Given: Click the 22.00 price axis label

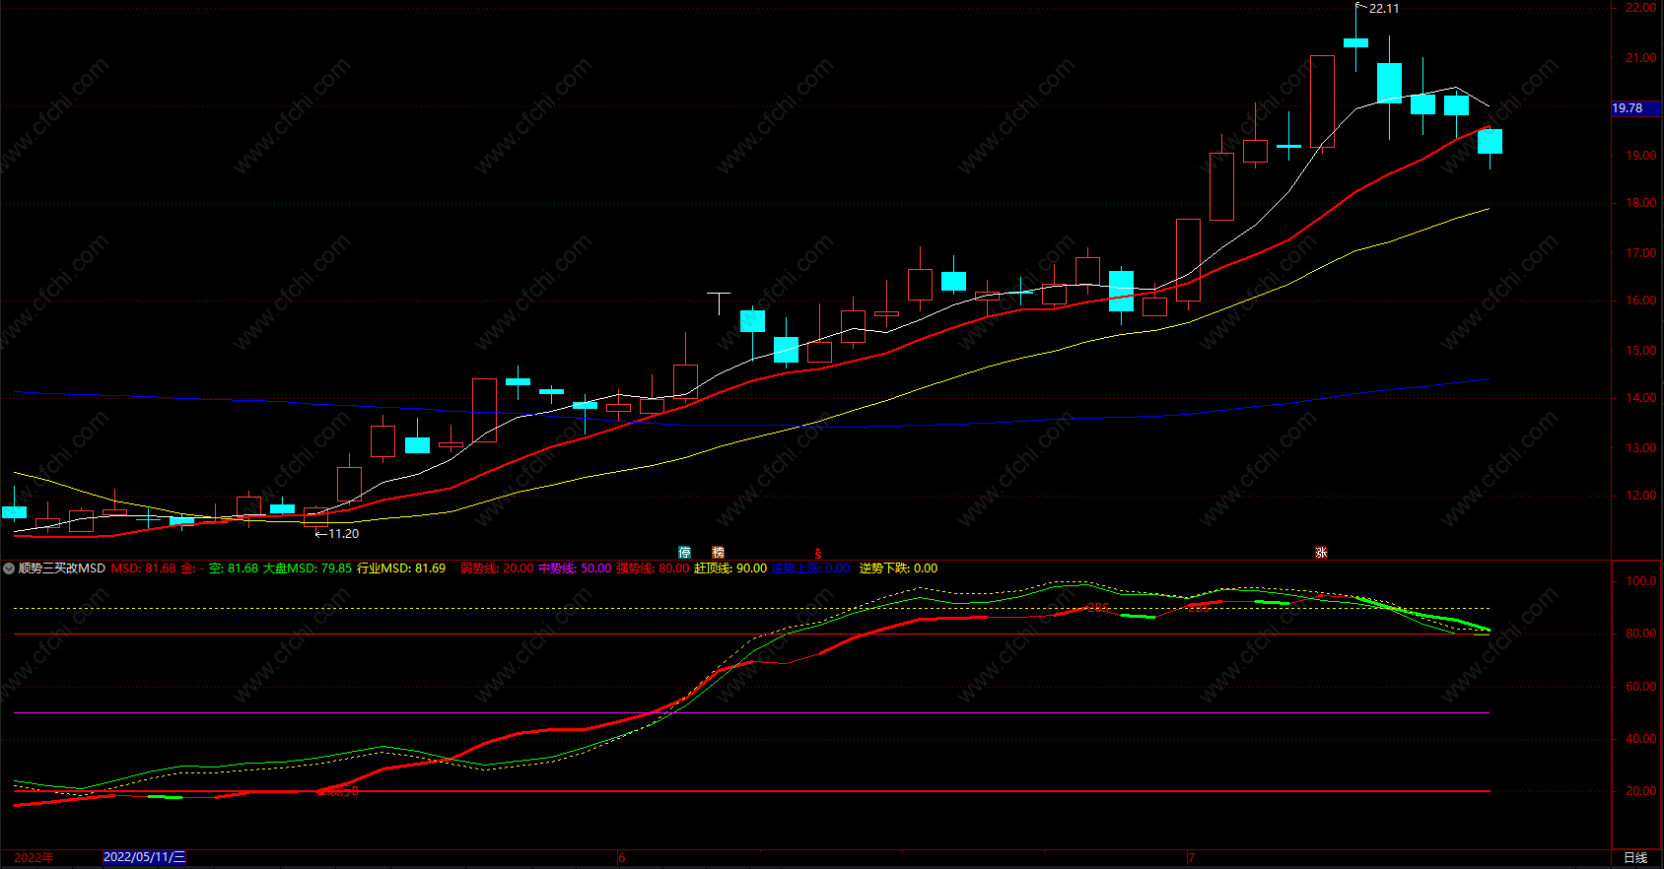Looking at the screenshot, I should [1640, 8].
